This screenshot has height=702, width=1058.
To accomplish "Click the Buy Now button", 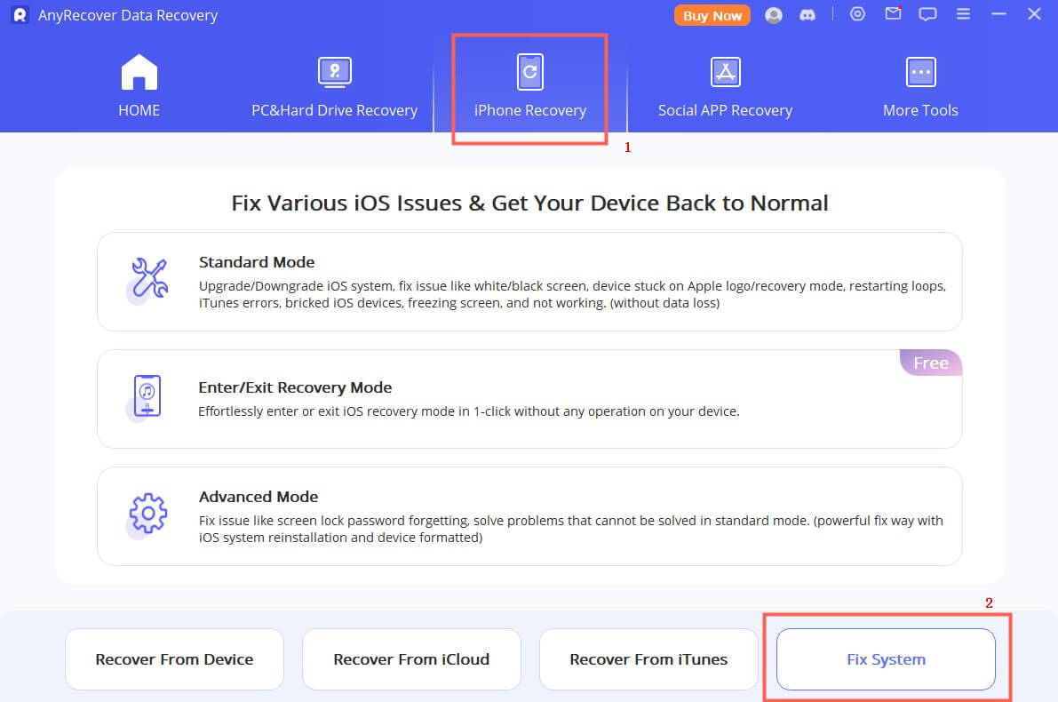I will point(712,15).
